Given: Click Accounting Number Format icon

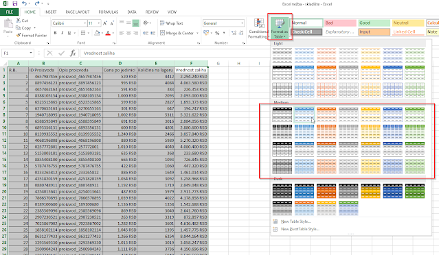Looking at the screenshot, I should point(206,33).
